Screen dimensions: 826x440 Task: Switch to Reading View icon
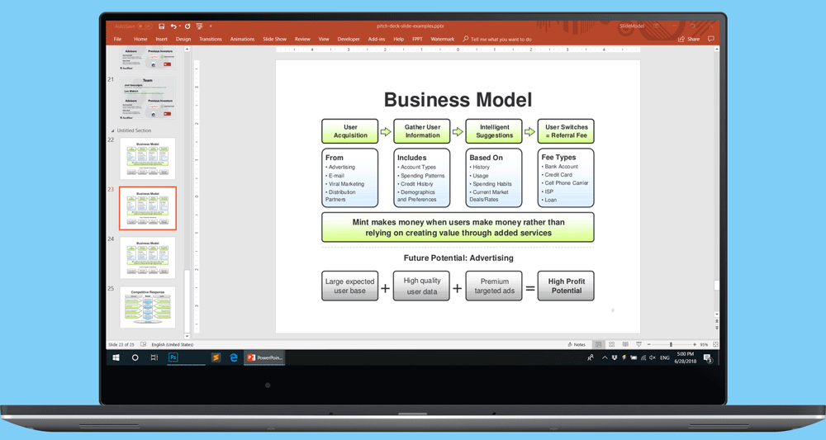(625, 345)
